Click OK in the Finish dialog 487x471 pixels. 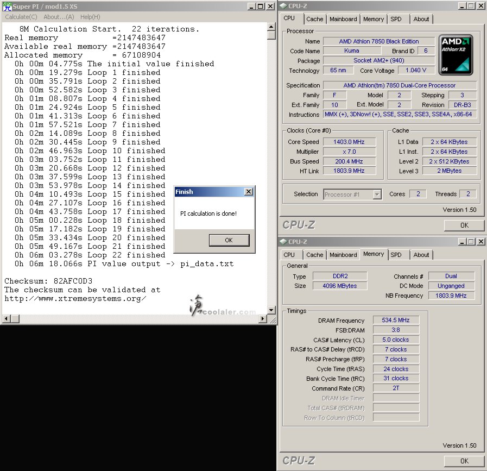click(x=229, y=240)
